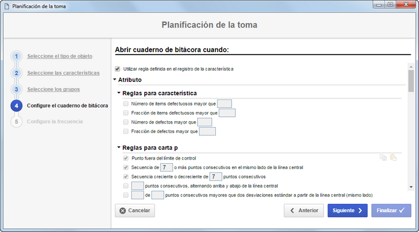Click the paste rules icon in carta p section
The image size is (419, 232).
coord(393,158)
